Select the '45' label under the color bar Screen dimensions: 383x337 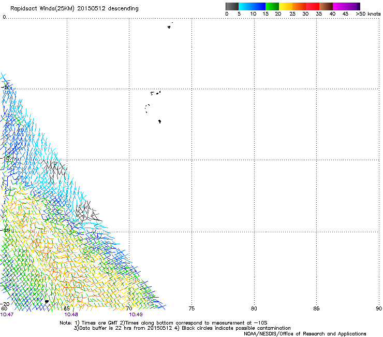click(345, 14)
